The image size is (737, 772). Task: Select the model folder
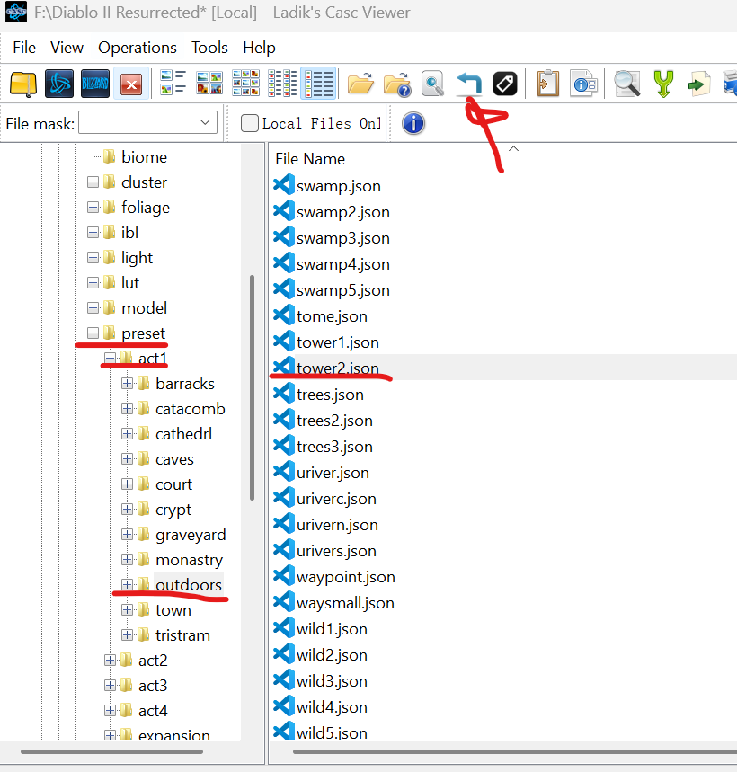click(x=144, y=307)
